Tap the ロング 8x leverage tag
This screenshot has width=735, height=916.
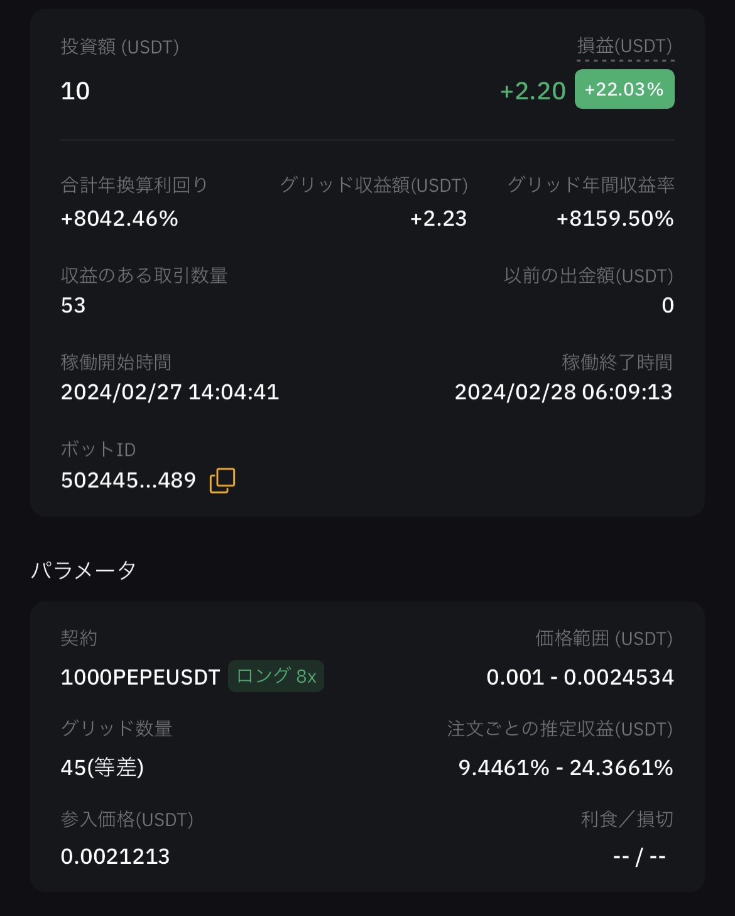click(276, 676)
